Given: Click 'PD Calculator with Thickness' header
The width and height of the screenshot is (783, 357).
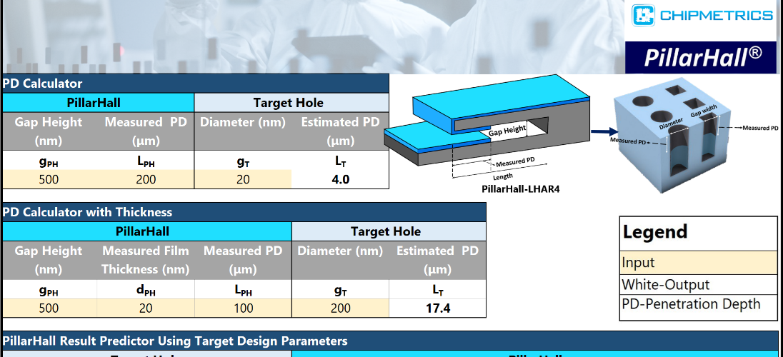Looking at the screenshot, I should (244, 212).
